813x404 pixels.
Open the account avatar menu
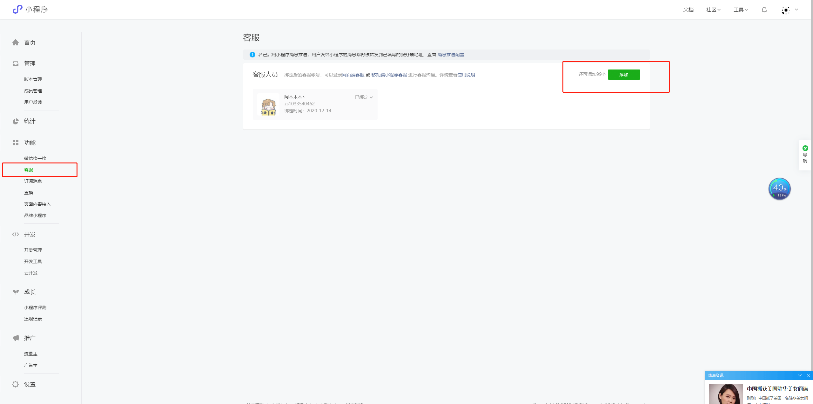coord(786,10)
